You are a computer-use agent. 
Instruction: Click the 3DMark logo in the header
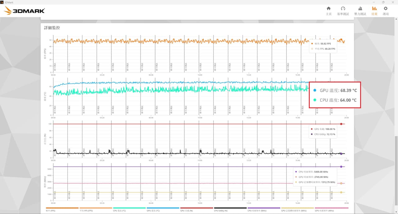pos(24,11)
